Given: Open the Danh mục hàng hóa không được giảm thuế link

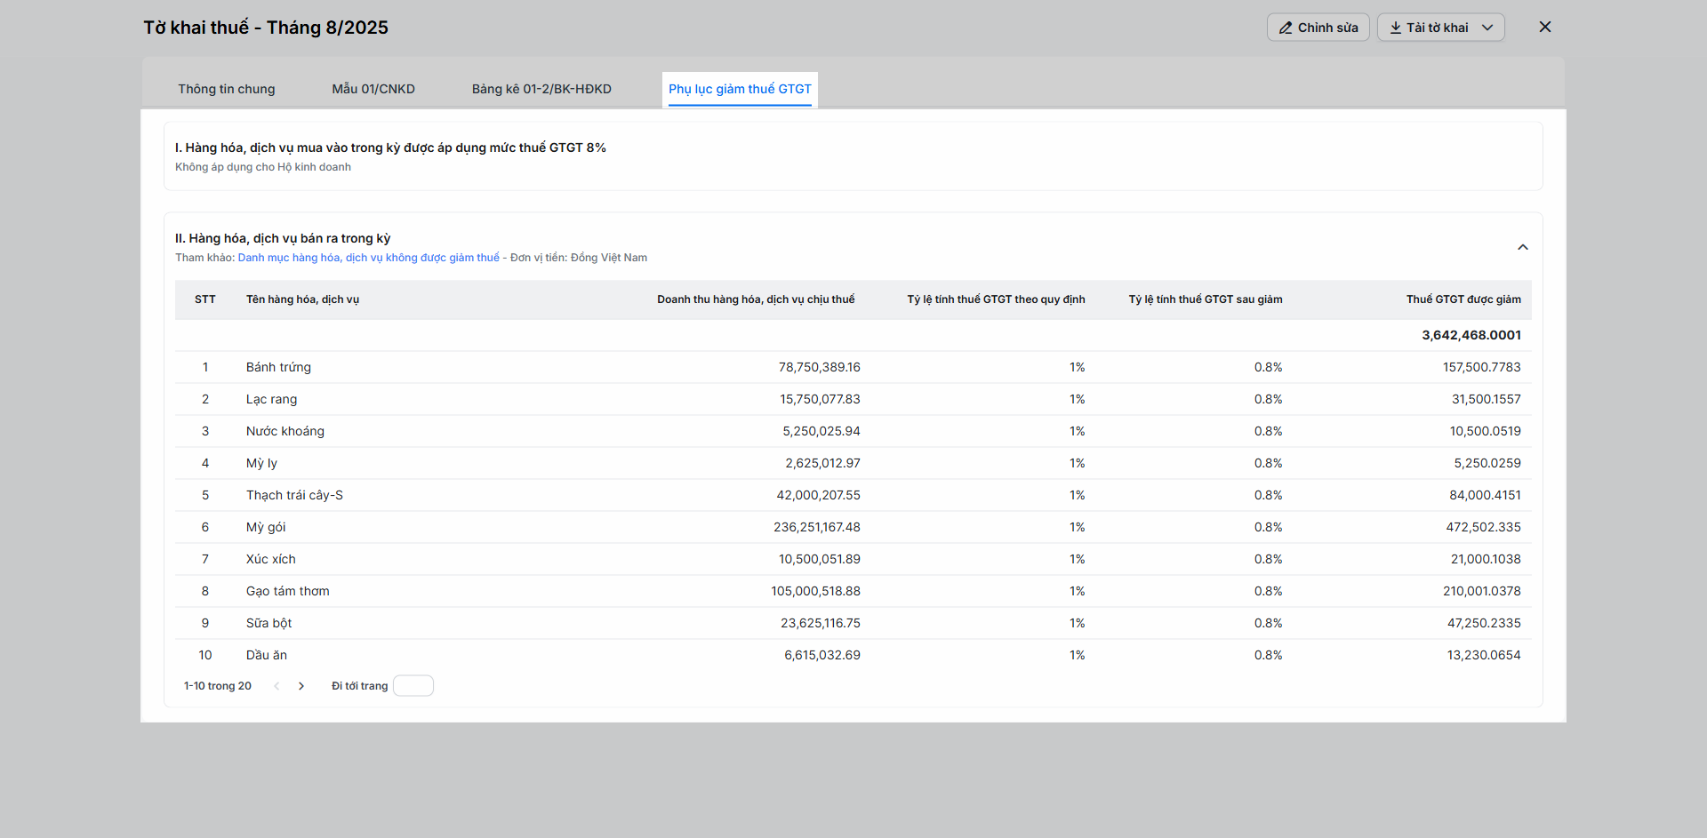Looking at the screenshot, I should (x=368, y=258).
